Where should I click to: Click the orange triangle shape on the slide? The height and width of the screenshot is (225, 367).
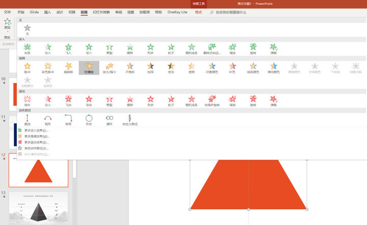tap(248, 185)
